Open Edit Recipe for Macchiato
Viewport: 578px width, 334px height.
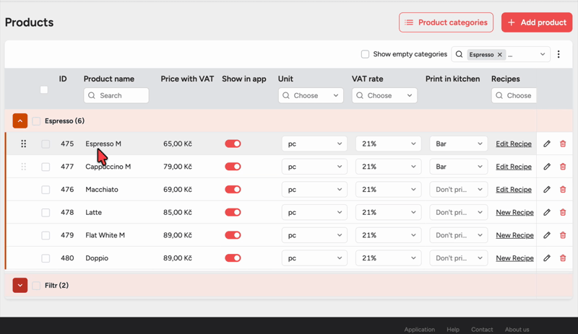514,189
